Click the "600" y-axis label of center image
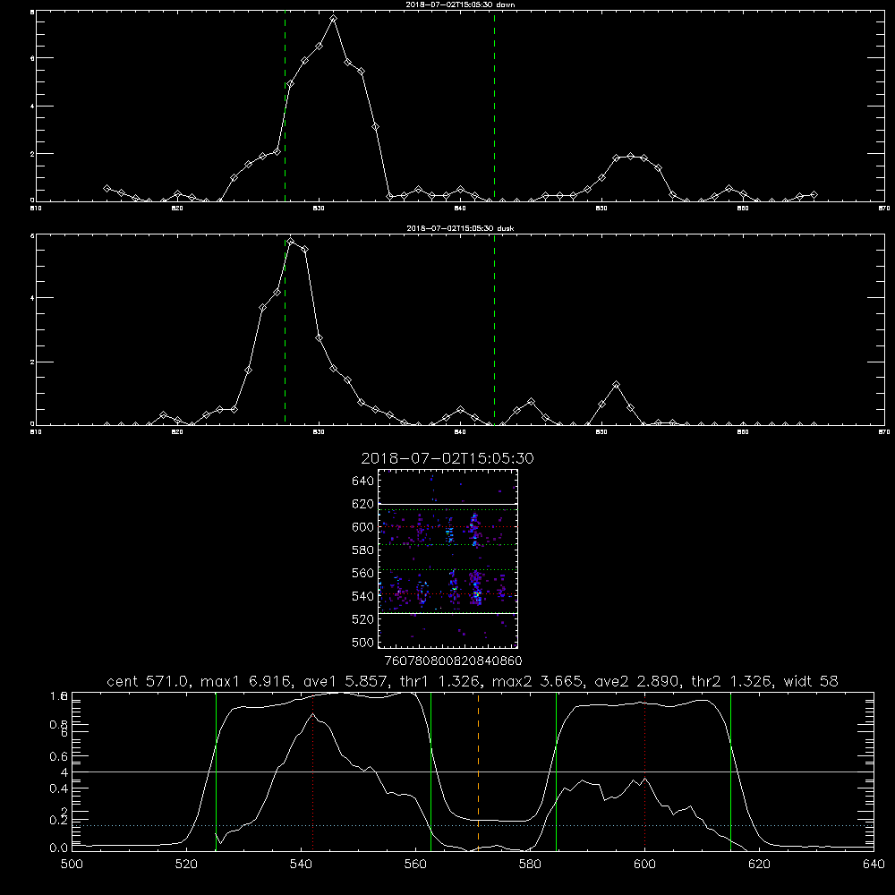 click(x=362, y=527)
